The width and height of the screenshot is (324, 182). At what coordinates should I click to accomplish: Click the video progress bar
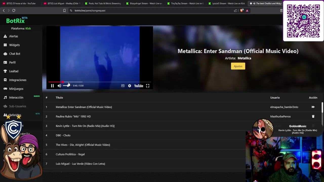point(100,82)
